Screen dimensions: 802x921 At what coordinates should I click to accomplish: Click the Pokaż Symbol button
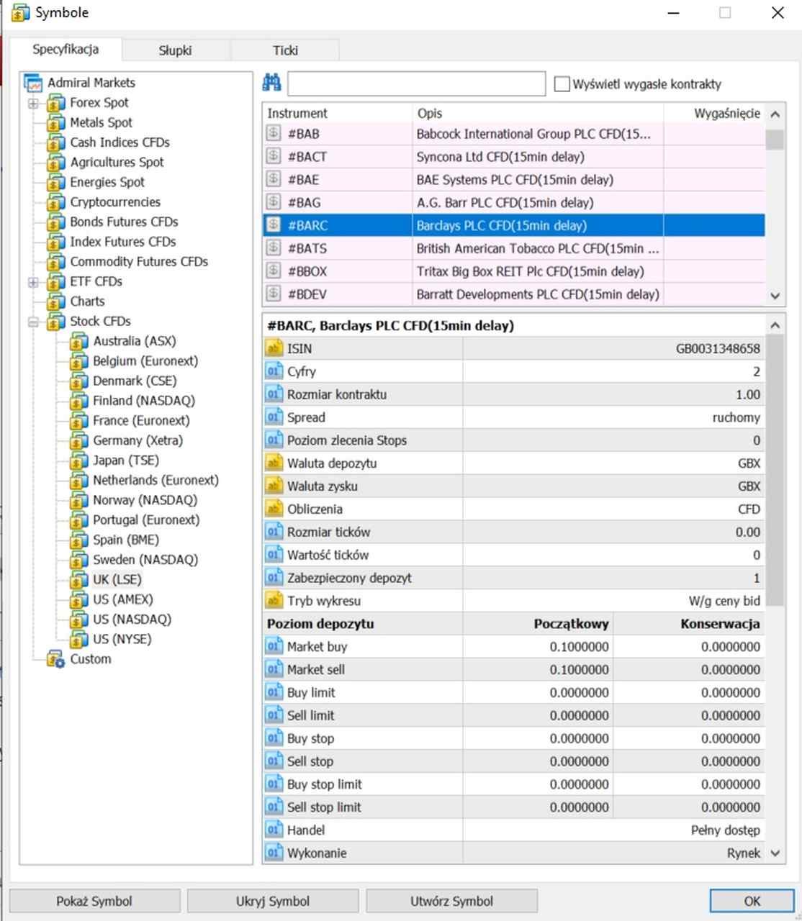(94, 901)
